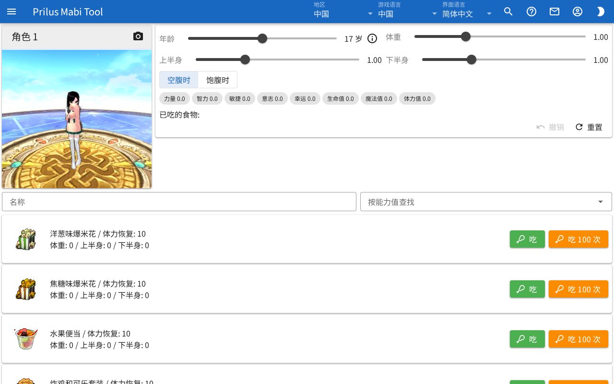Screen dimensions: 614x384
Task: Click 吃 100 次 for 洋葱味爆米花
Action: tap(579, 239)
